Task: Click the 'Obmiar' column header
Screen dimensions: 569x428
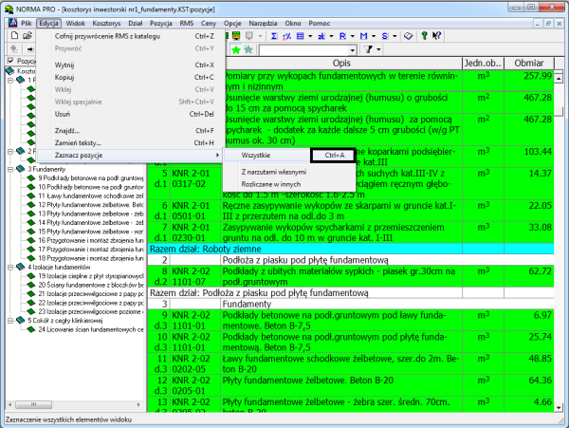Action: pos(528,62)
